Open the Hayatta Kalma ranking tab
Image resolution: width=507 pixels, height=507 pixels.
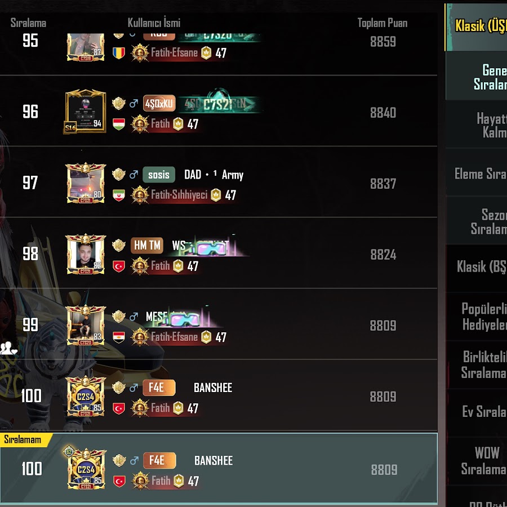[476, 124]
